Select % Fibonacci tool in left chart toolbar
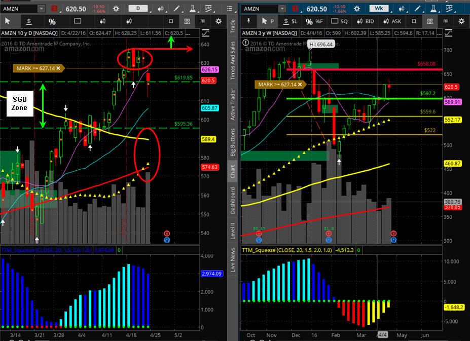Viewport: 470px width, 341px height. coord(52,22)
